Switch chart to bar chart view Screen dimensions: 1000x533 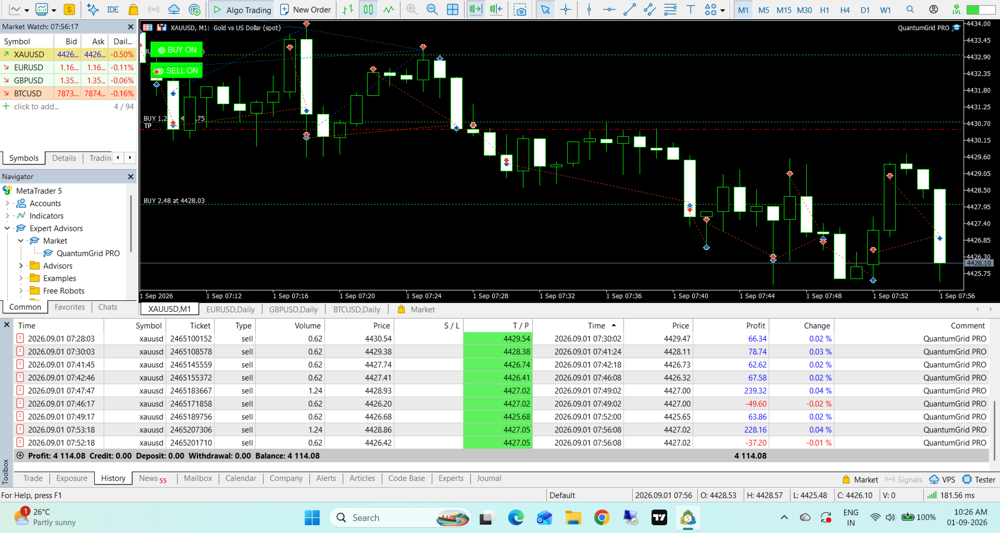click(348, 9)
